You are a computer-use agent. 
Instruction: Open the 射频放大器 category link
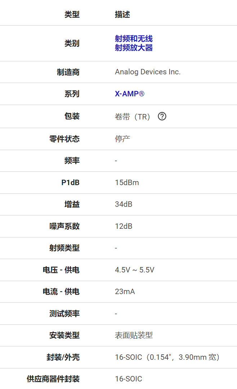pos(134,48)
